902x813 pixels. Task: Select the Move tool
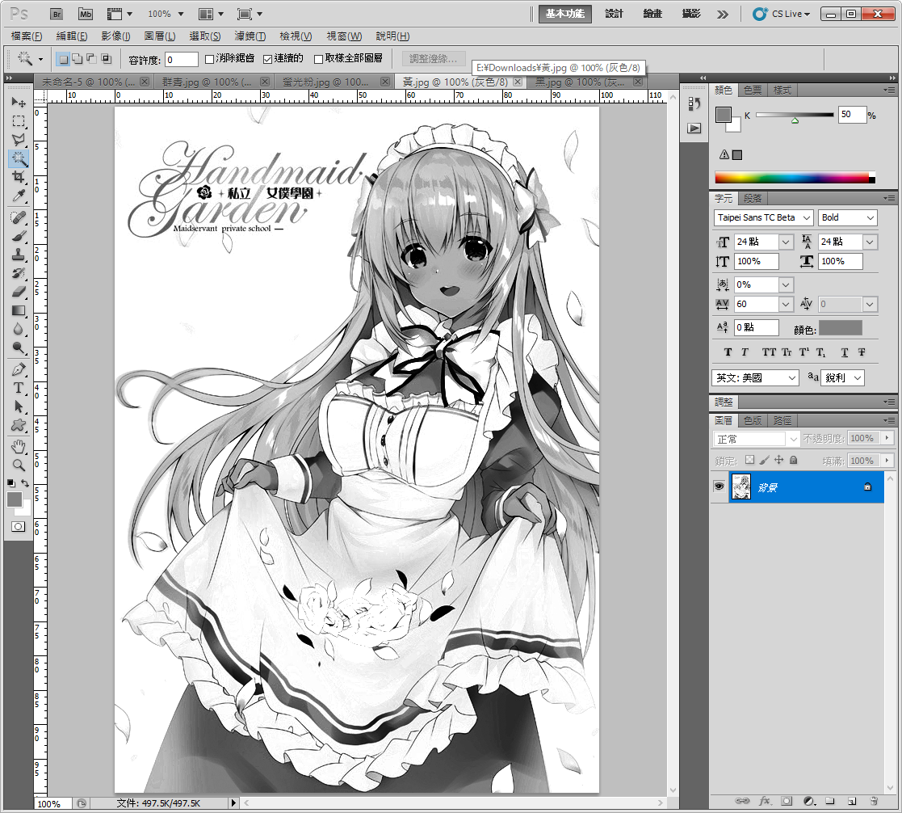tap(19, 103)
